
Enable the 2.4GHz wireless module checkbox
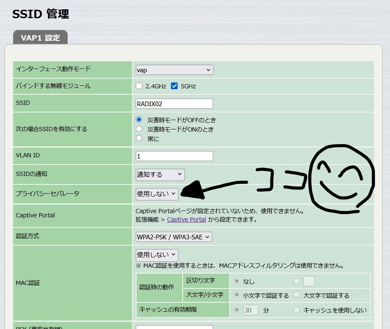(x=139, y=85)
